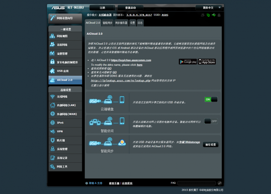
Task: Click the USB 应用 puzzle icon
Action: pos(52,71)
